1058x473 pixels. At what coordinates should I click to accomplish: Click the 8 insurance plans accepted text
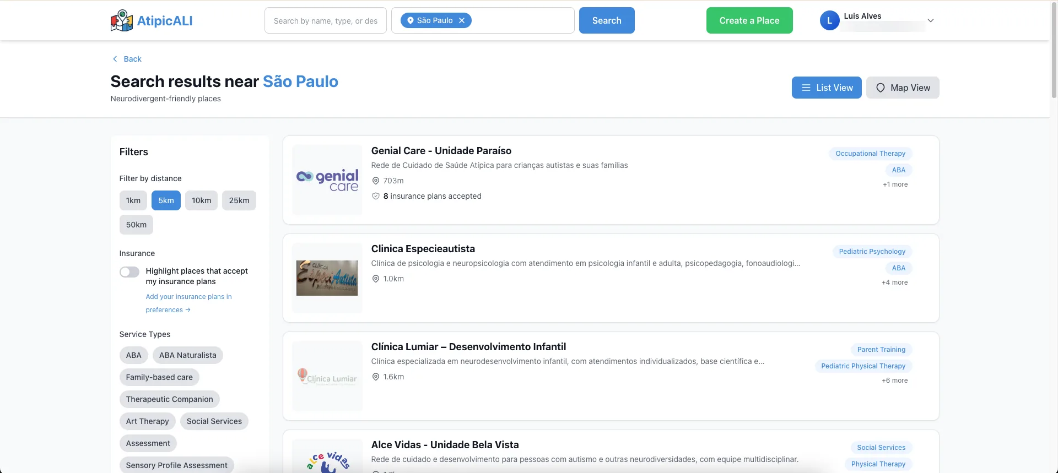433,196
